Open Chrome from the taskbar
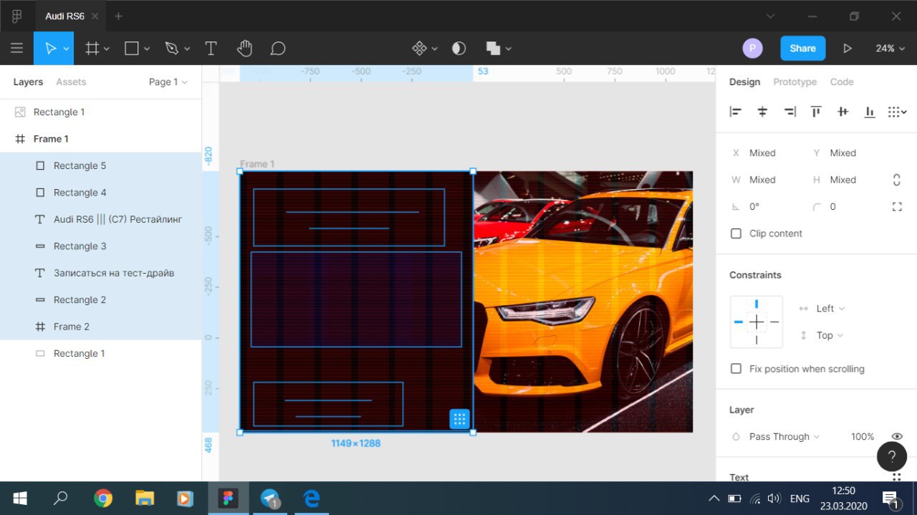Image resolution: width=917 pixels, height=515 pixels. [103, 499]
